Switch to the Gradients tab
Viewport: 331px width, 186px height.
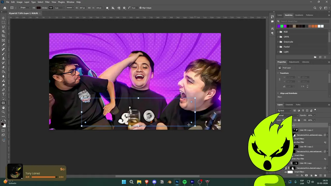tap(299, 15)
